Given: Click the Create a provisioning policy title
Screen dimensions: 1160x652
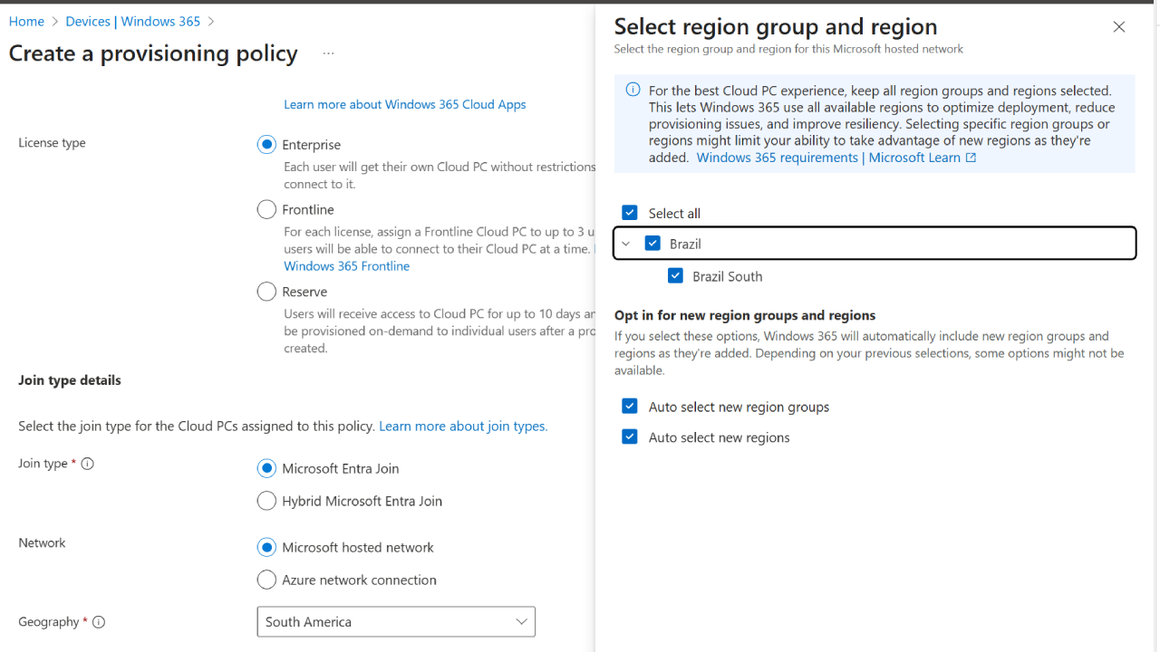Looking at the screenshot, I should coord(153,53).
